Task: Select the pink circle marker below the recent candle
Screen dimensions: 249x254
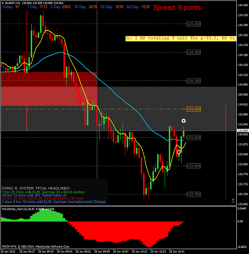Action: (x=179, y=152)
